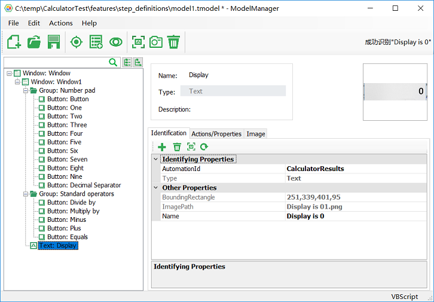
Task: Click the Display preview thumbnail image
Action: tap(394, 91)
